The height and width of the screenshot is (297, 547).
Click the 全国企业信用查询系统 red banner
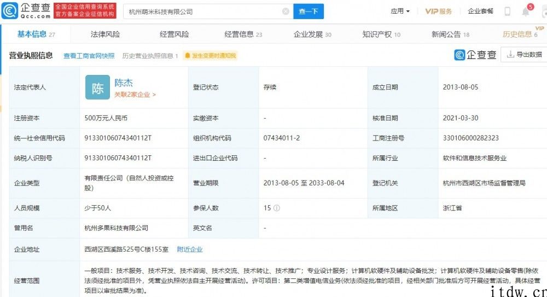(85, 11)
